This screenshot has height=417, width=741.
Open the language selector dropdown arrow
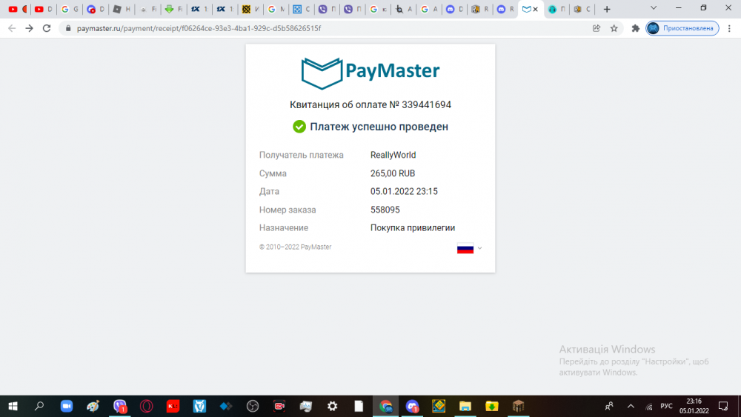pyautogui.click(x=479, y=248)
